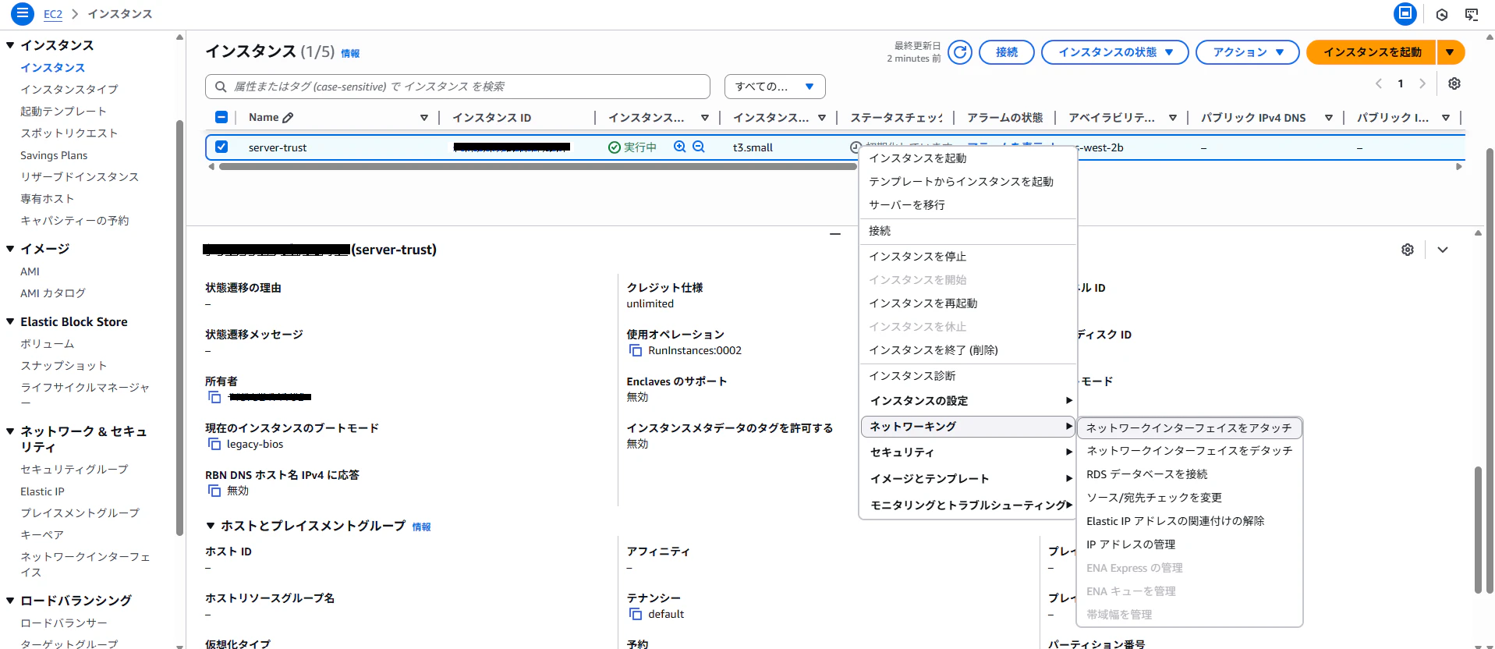Go to the next page arrow
This screenshot has width=1495, height=649.
click(1422, 83)
